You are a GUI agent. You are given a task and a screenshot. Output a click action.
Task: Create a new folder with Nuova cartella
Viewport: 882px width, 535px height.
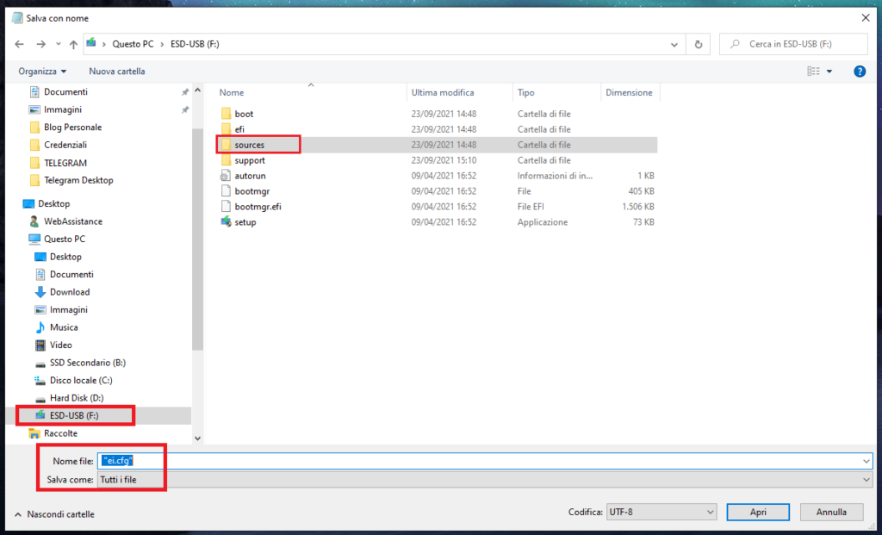pos(117,72)
